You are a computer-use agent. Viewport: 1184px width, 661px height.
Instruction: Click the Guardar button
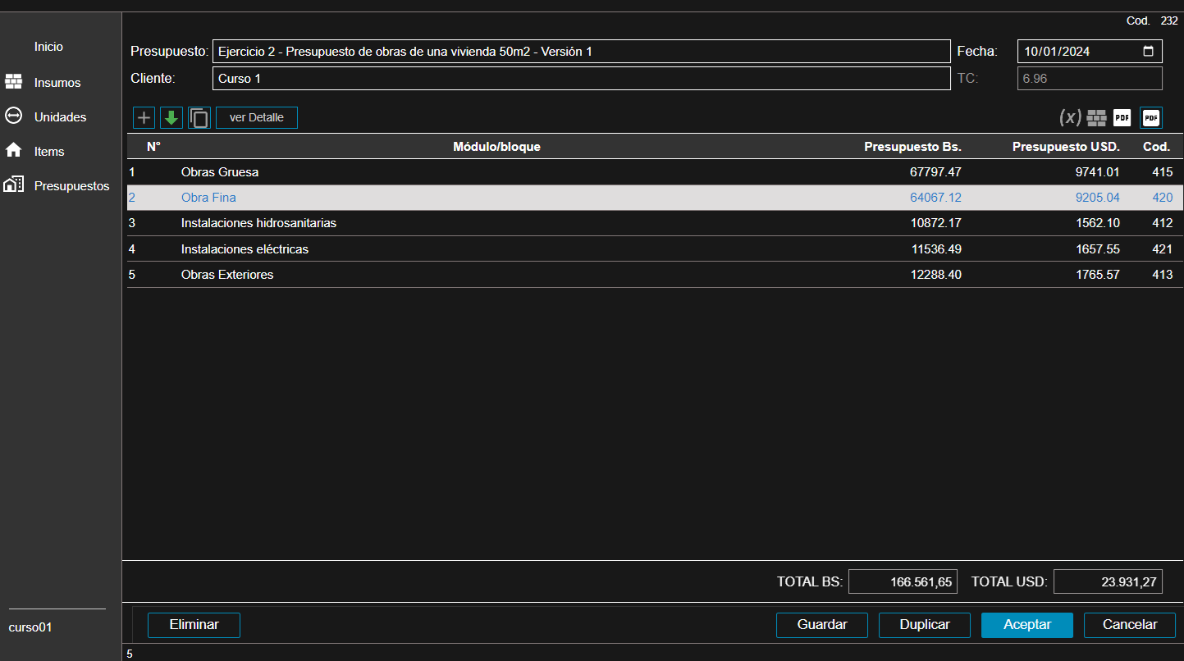point(822,625)
